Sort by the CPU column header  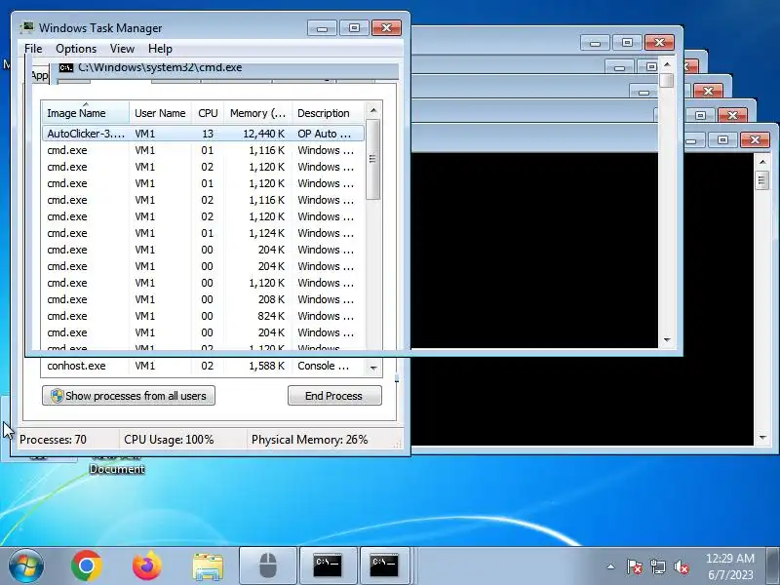(208, 113)
